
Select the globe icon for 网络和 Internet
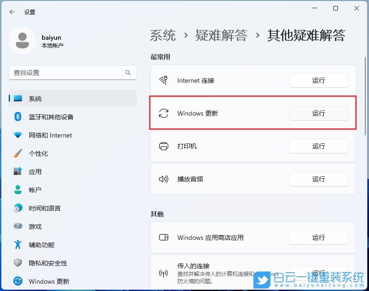[17, 135]
